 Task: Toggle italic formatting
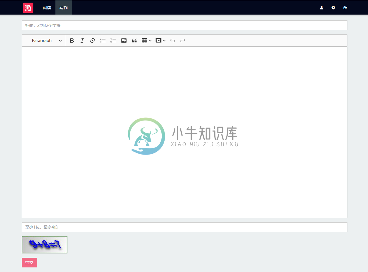(82, 41)
